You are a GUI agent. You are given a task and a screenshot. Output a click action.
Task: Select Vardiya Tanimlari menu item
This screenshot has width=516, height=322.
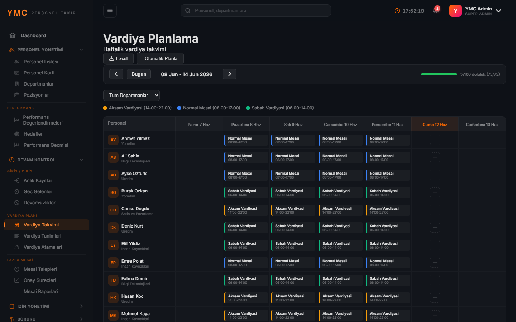pyautogui.click(x=42, y=236)
